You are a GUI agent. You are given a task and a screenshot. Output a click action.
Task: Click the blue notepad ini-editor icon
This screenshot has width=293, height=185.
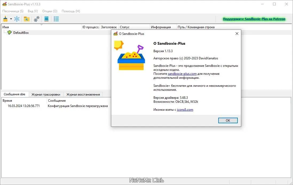click(46, 19)
